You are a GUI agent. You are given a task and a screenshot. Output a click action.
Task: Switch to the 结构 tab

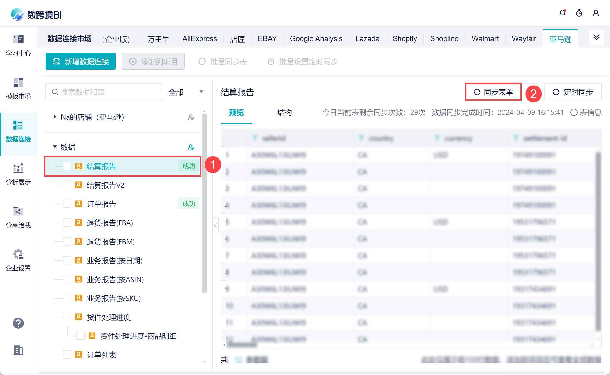(x=284, y=113)
